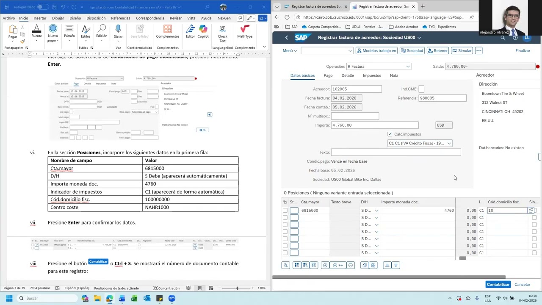Image resolution: width=542 pixels, height=305 pixels.
Task: Open Insertar tab in Word ribbon
Action: [40, 18]
